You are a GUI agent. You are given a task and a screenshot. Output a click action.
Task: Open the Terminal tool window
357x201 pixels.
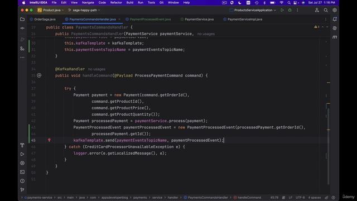tap(22, 172)
